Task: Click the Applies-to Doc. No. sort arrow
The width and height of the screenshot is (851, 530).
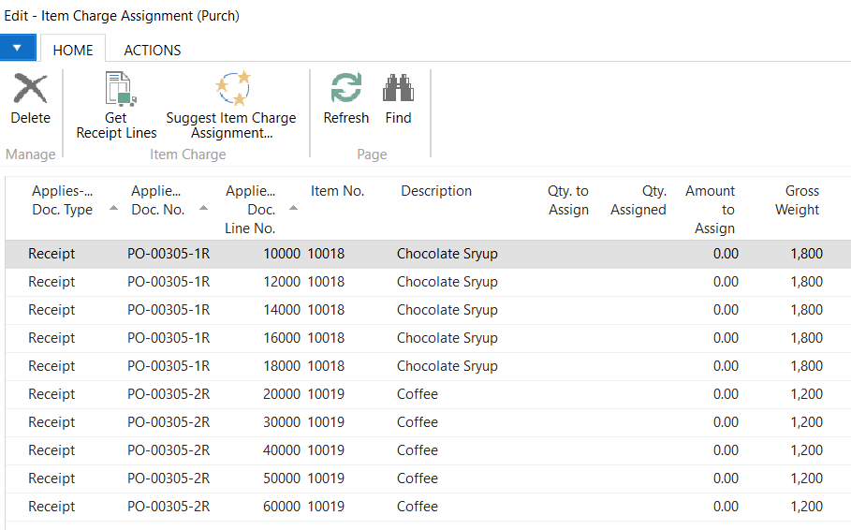Action: [203, 209]
